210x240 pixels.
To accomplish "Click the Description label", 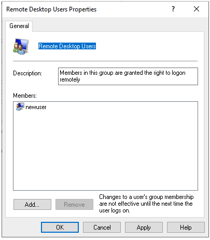I will (27, 73).
